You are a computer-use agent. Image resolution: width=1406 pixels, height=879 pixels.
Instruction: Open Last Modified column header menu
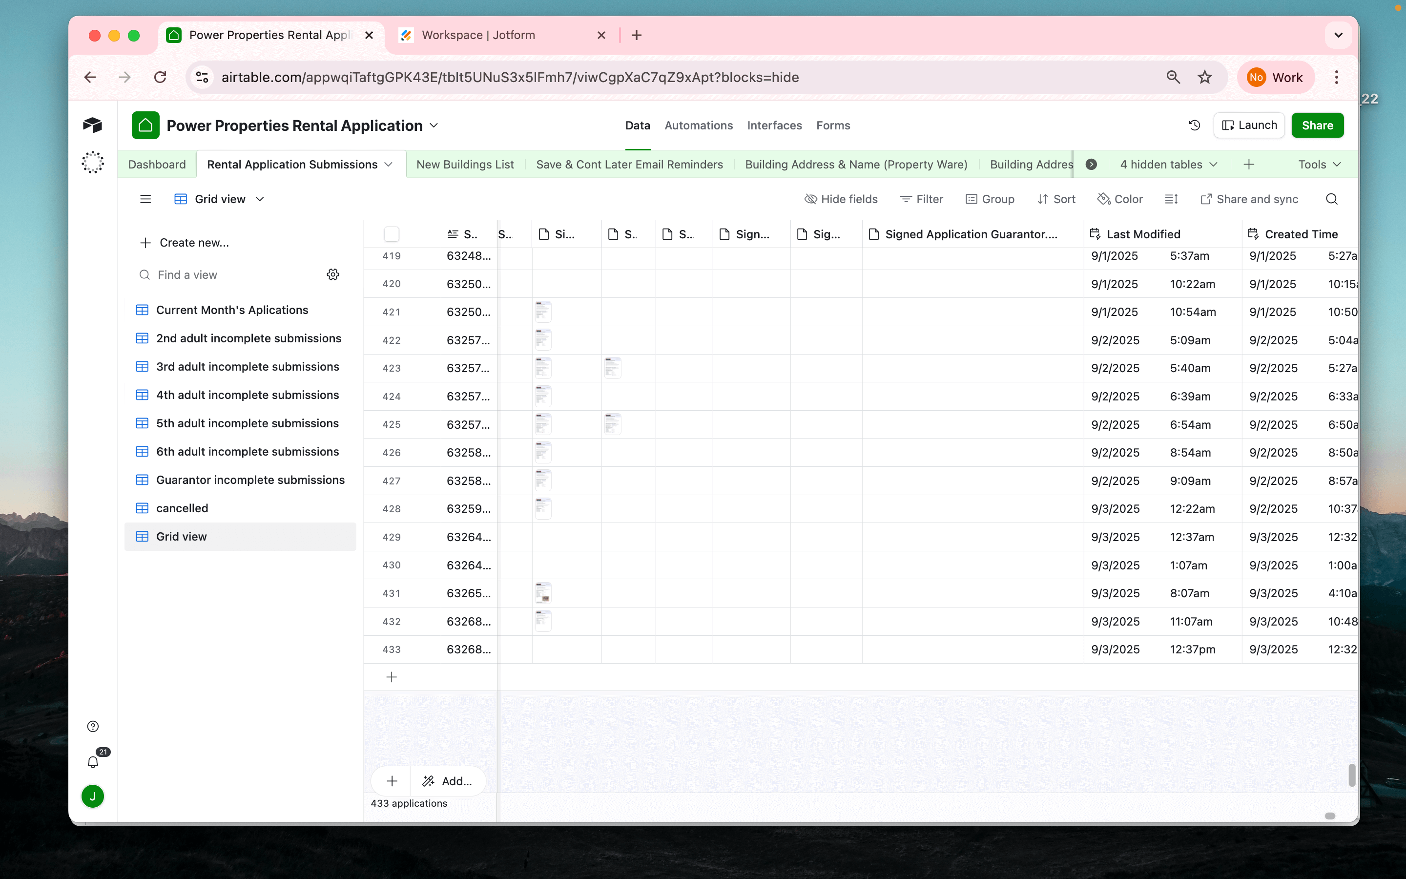[1162, 234]
